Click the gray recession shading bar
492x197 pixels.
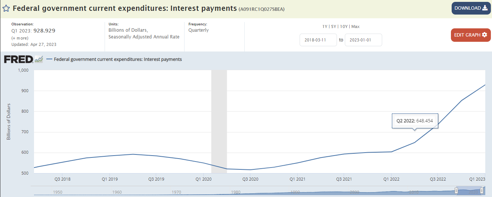(x=219, y=122)
